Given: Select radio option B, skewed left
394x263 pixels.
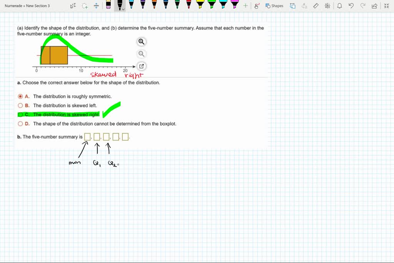Looking at the screenshot, I should coord(20,105).
